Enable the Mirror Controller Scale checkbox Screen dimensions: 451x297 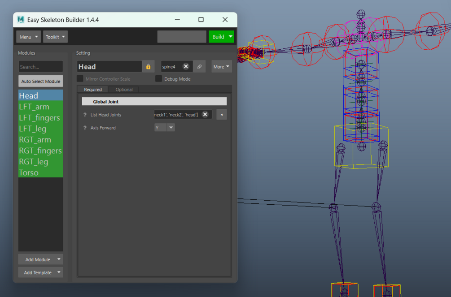[x=79, y=78]
